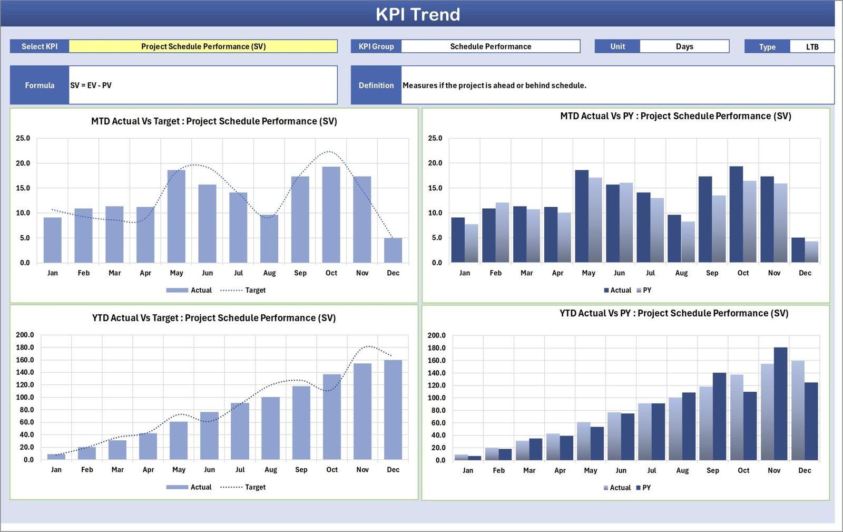Select the Unit field showing Days

(x=684, y=46)
